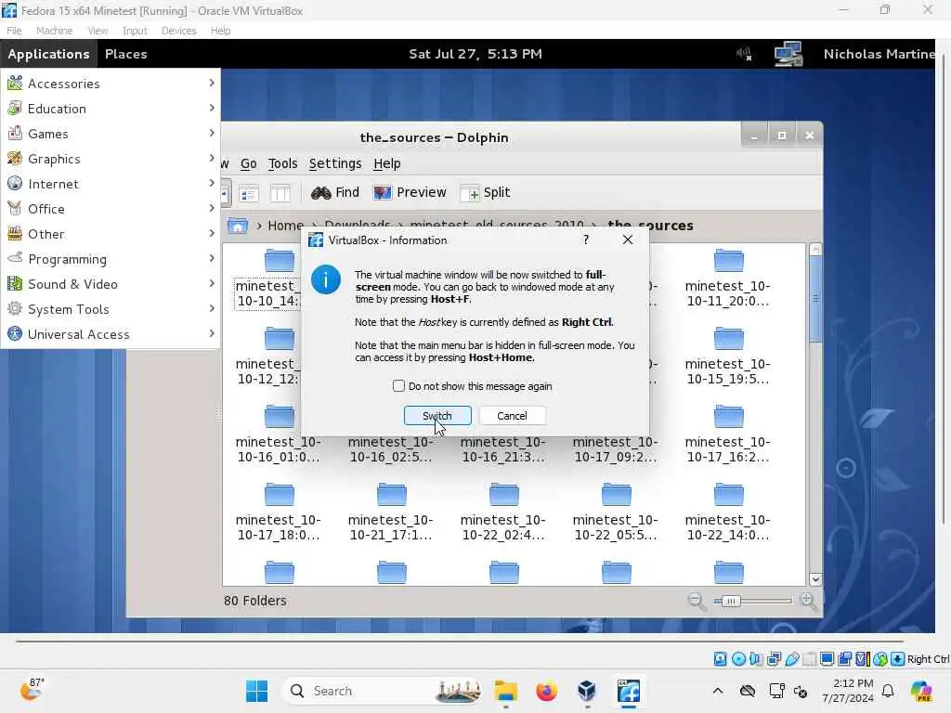The image size is (951, 713).
Task: Expand the Other submenu arrow
Action: click(x=212, y=233)
